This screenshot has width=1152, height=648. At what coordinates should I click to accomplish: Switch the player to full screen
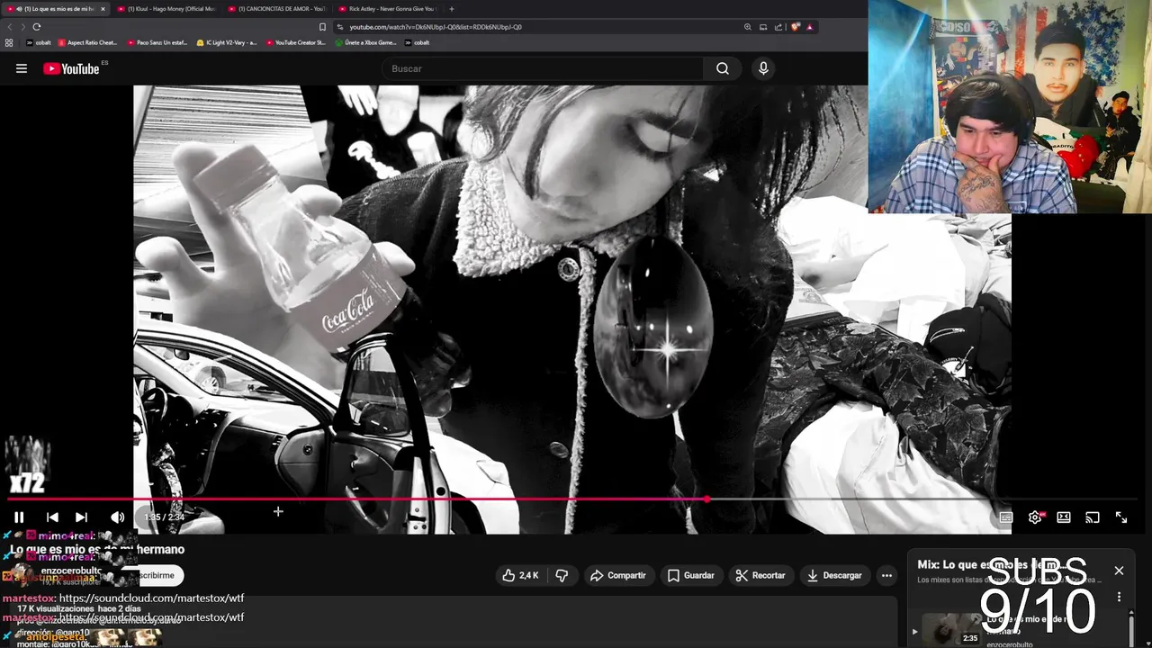(x=1121, y=517)
